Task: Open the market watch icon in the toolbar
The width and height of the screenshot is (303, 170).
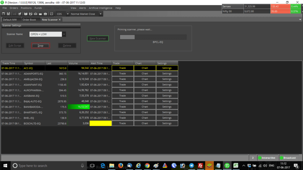Action: [x=4, y=14]
